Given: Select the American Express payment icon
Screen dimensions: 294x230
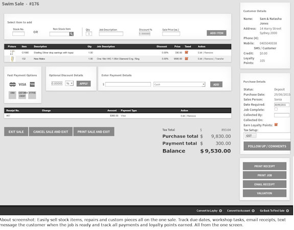Looking at the screenshot, I should [x=32, y=84].
